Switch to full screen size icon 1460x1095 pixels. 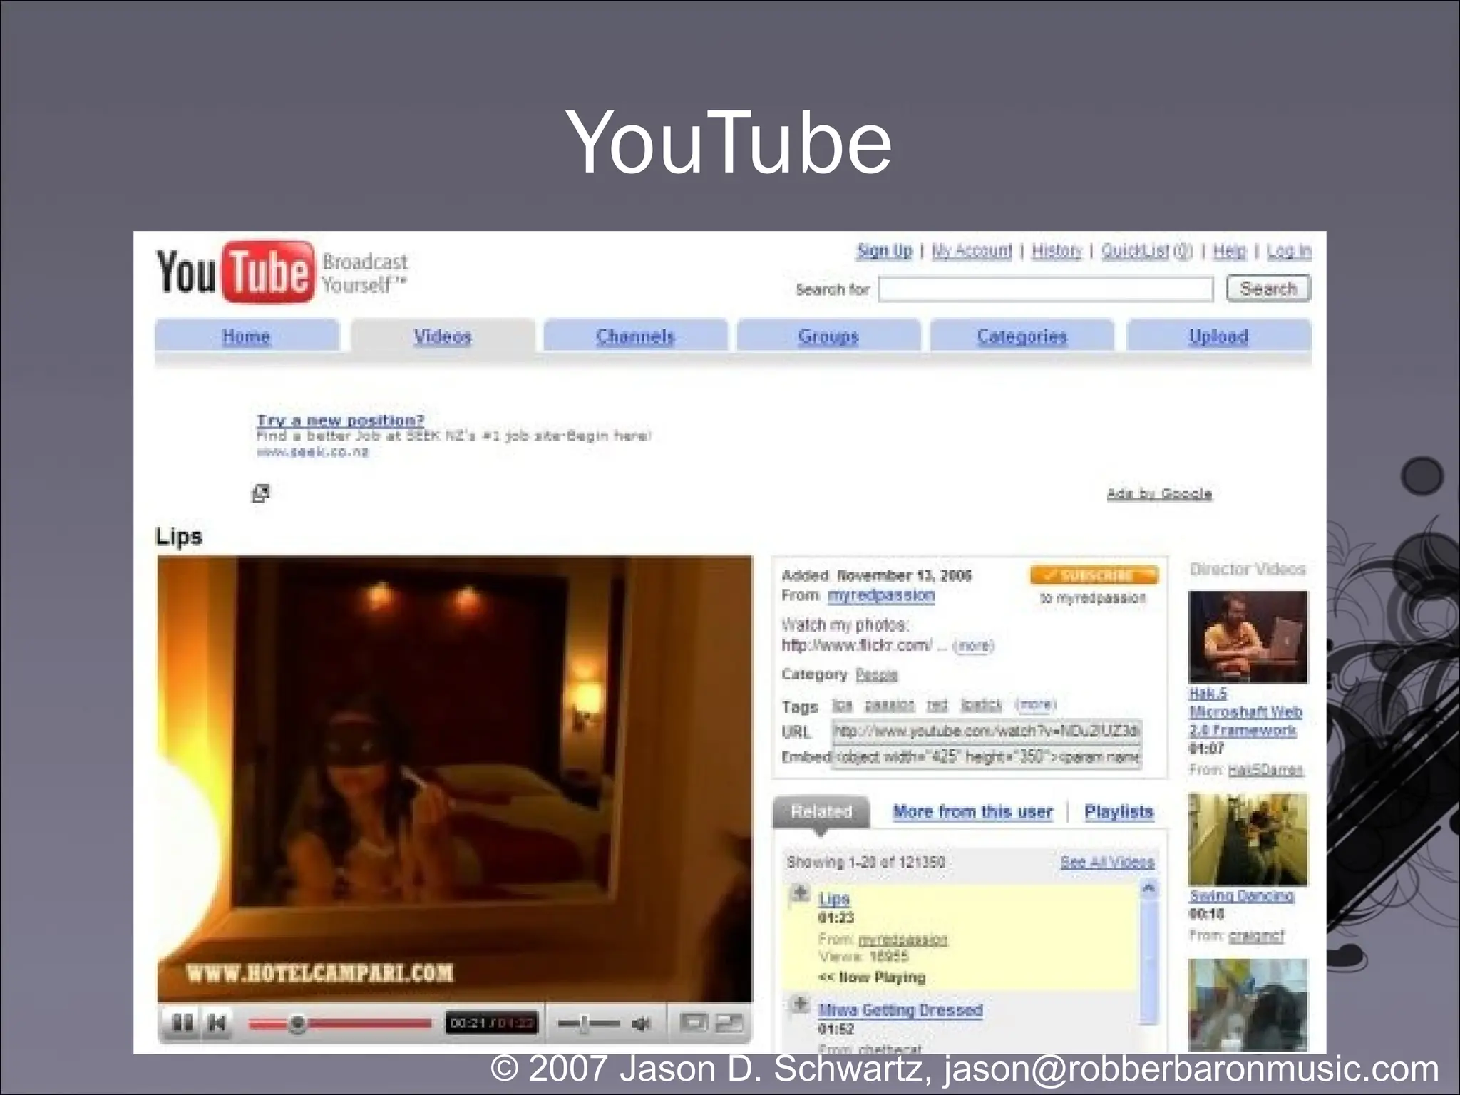(x=729, y=1024)
